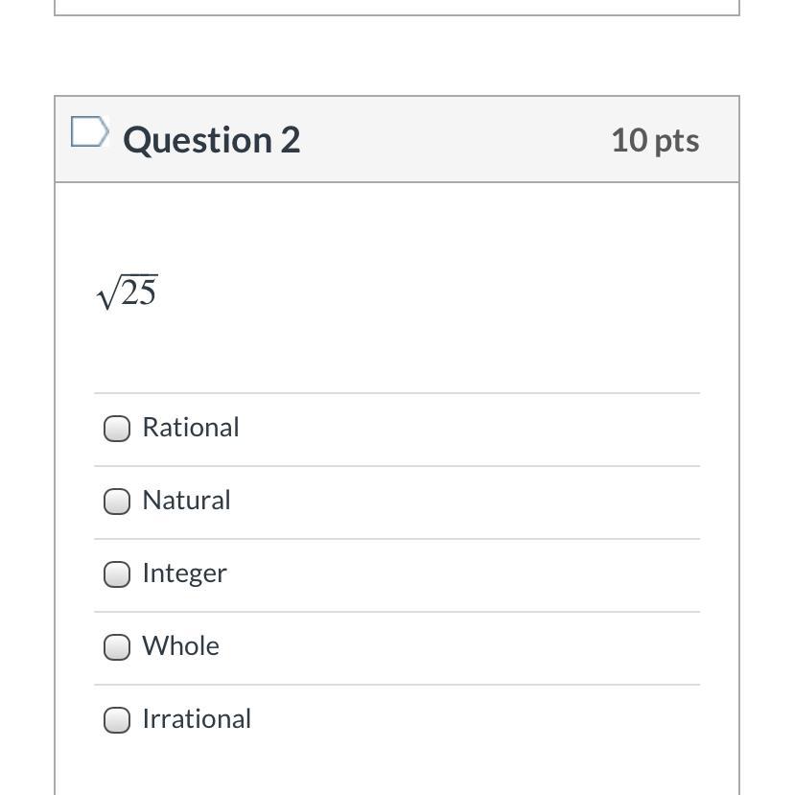
Task: Click the radical sign in the expression
Action: 106,295
